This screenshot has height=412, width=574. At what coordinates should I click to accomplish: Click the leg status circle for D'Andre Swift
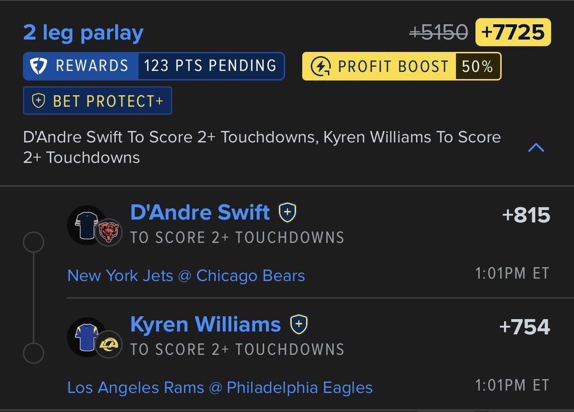(33, 243)
